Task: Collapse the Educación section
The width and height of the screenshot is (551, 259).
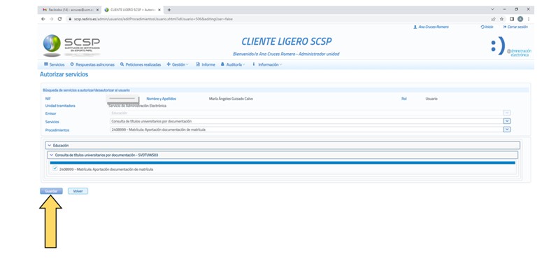Action: click(282, 146)
